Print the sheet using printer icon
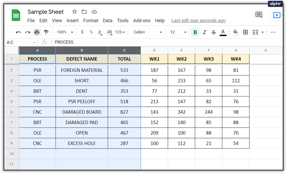287x174 pixels. click(37, 32)
